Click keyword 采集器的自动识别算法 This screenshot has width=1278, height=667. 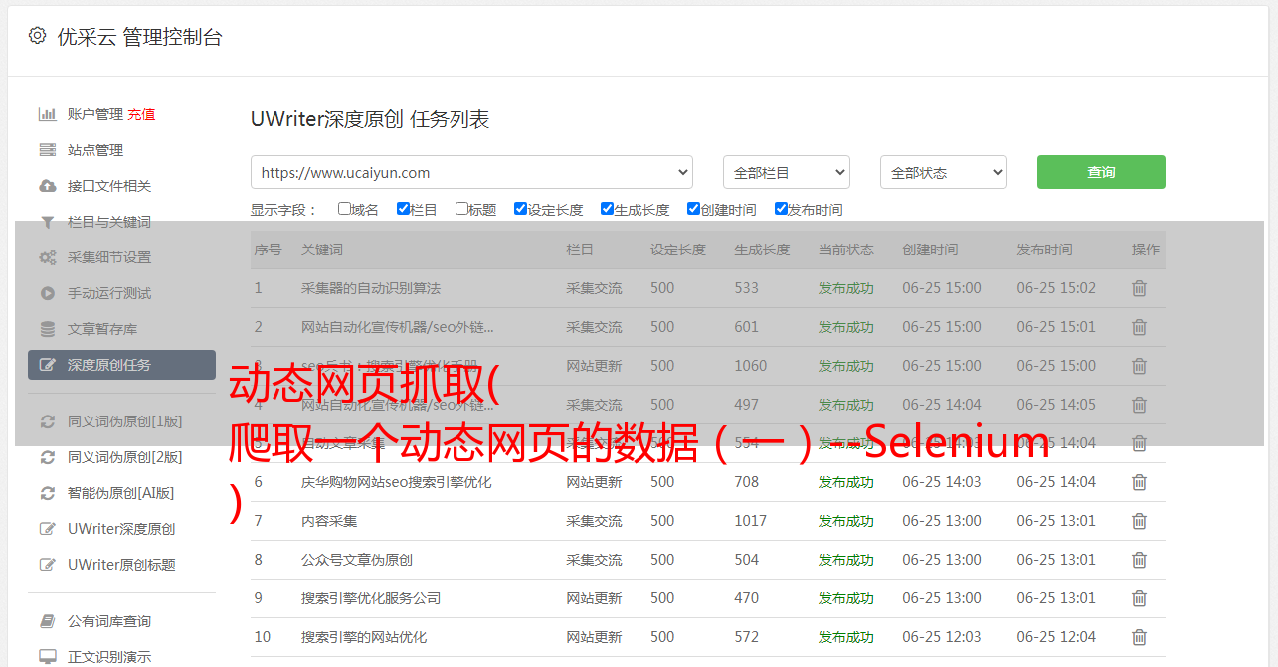(371, 288)
